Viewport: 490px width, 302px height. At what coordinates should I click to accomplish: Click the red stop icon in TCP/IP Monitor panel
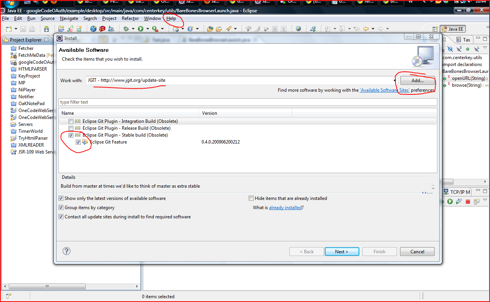coord(468,201)
